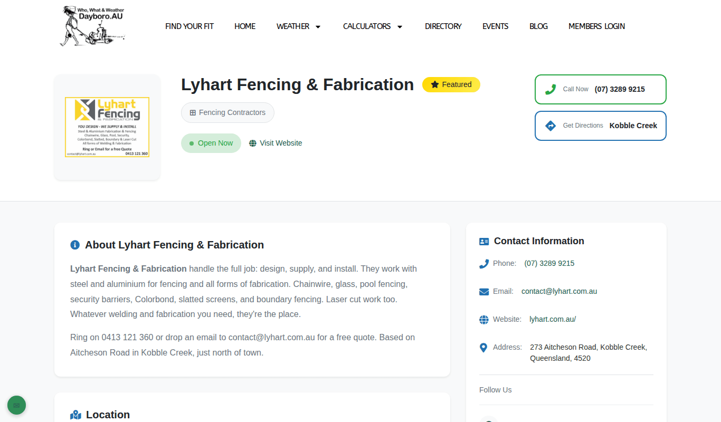Click the info icon beside About heading

[x=75, y=245]
